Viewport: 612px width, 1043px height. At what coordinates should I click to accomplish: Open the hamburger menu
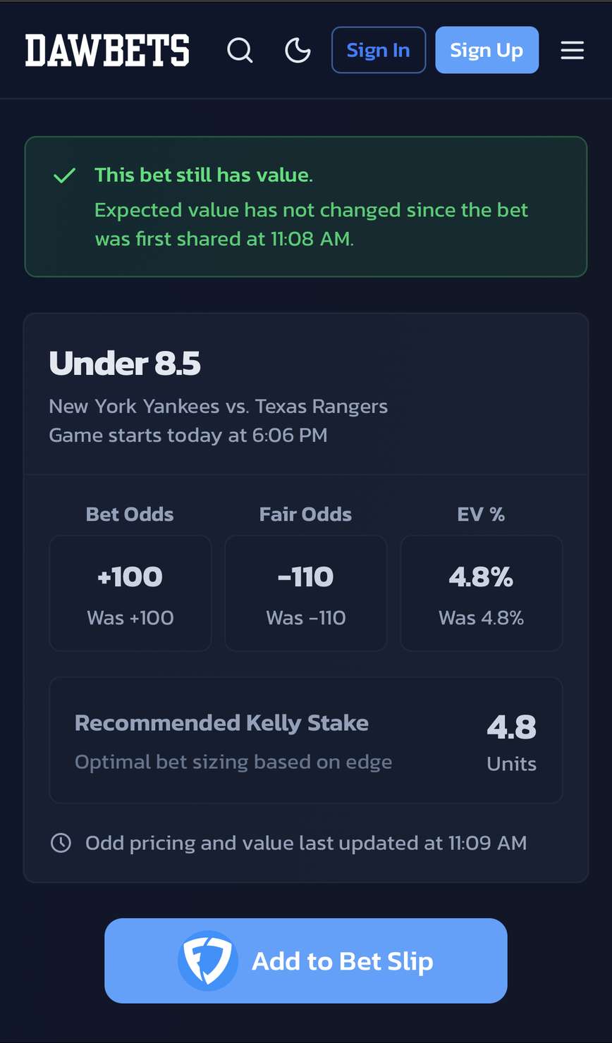click(x=572, y=50)
